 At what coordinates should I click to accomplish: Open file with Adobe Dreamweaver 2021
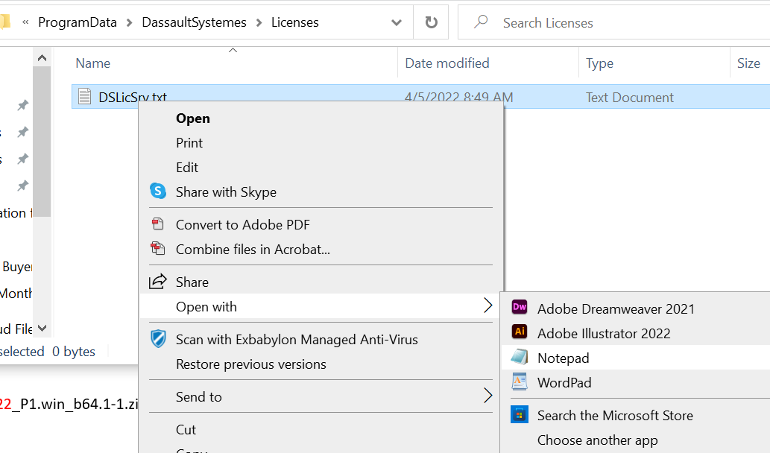point(616,308)
